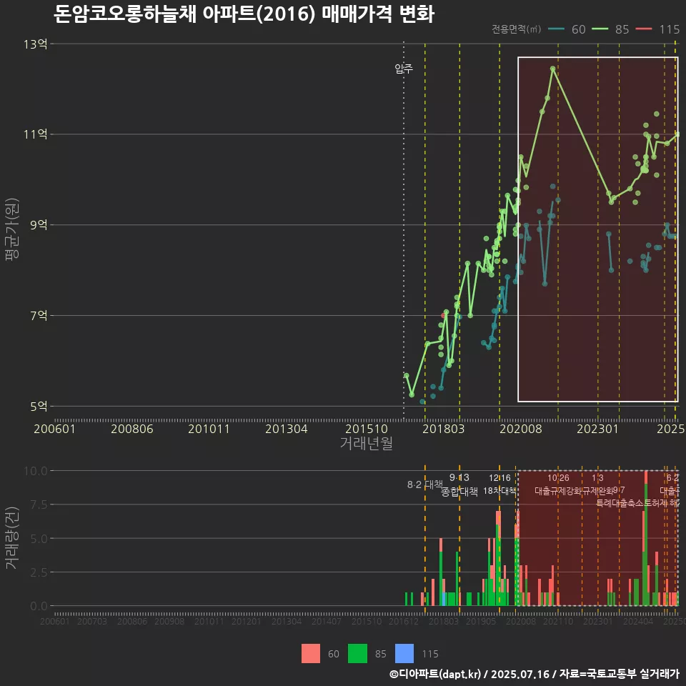
Task: Click 202404 on the volume chart x-axis
Action: pyautogui.click(x=638, y=622)
